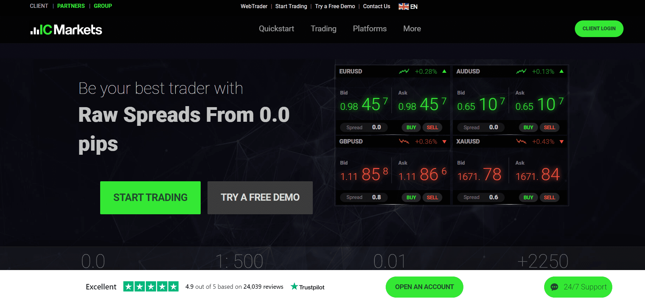Screen dimensions: 645x301
Task: Click the GBPUSD Spread 0.8 pill
Action: [364, 197]
